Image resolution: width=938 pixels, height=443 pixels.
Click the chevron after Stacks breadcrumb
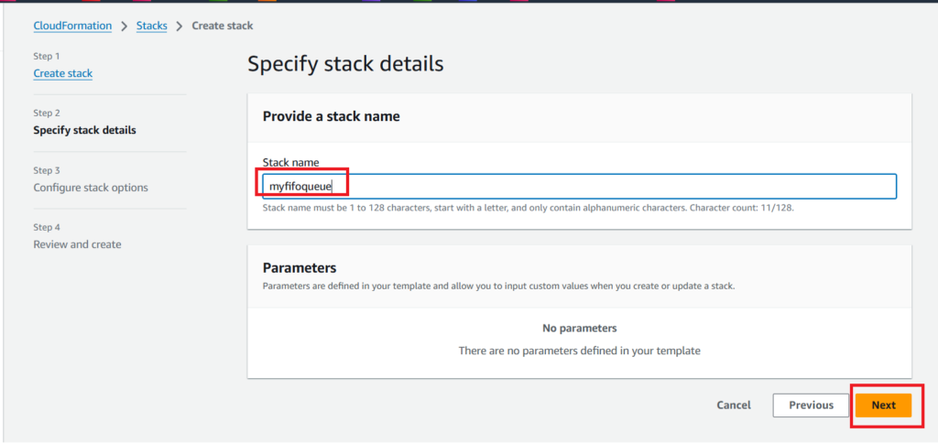180,26
